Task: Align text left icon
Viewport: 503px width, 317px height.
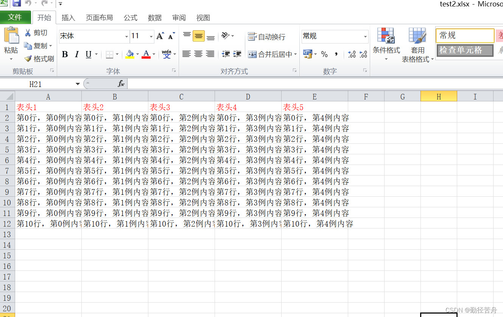Action: [x=186, y=54]
